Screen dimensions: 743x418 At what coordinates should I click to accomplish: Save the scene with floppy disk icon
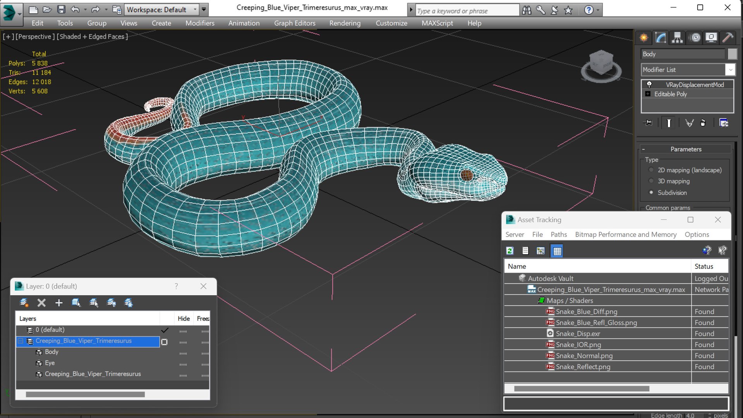coord(61,9)
